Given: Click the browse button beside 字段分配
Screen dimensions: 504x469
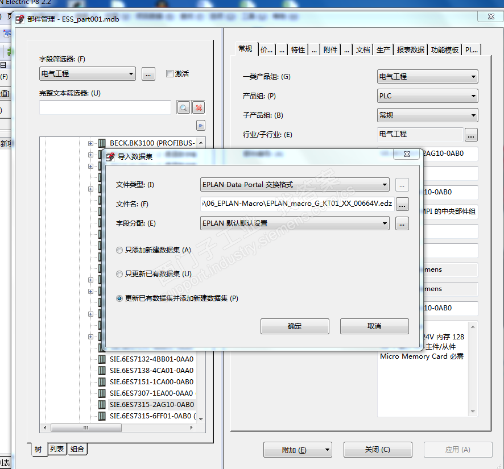Looking at the screenshot, I should [x=402, y=223].
